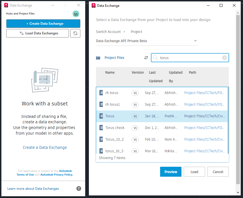Select the Torus row name

coord(110,116)
